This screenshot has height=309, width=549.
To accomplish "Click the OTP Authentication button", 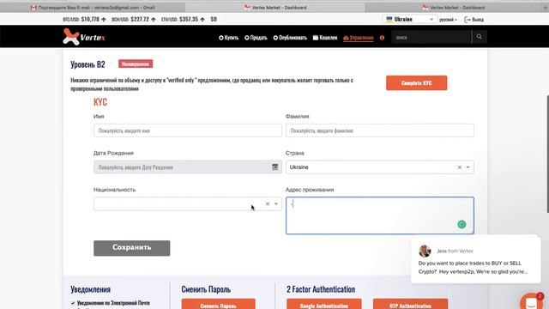I will tap(410, 304).
